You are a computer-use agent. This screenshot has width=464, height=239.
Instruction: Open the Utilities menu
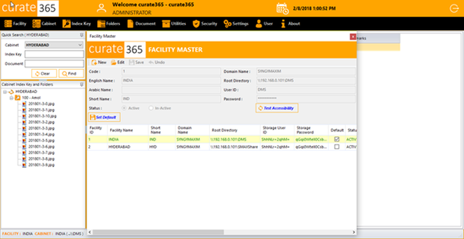click(174, 24)
